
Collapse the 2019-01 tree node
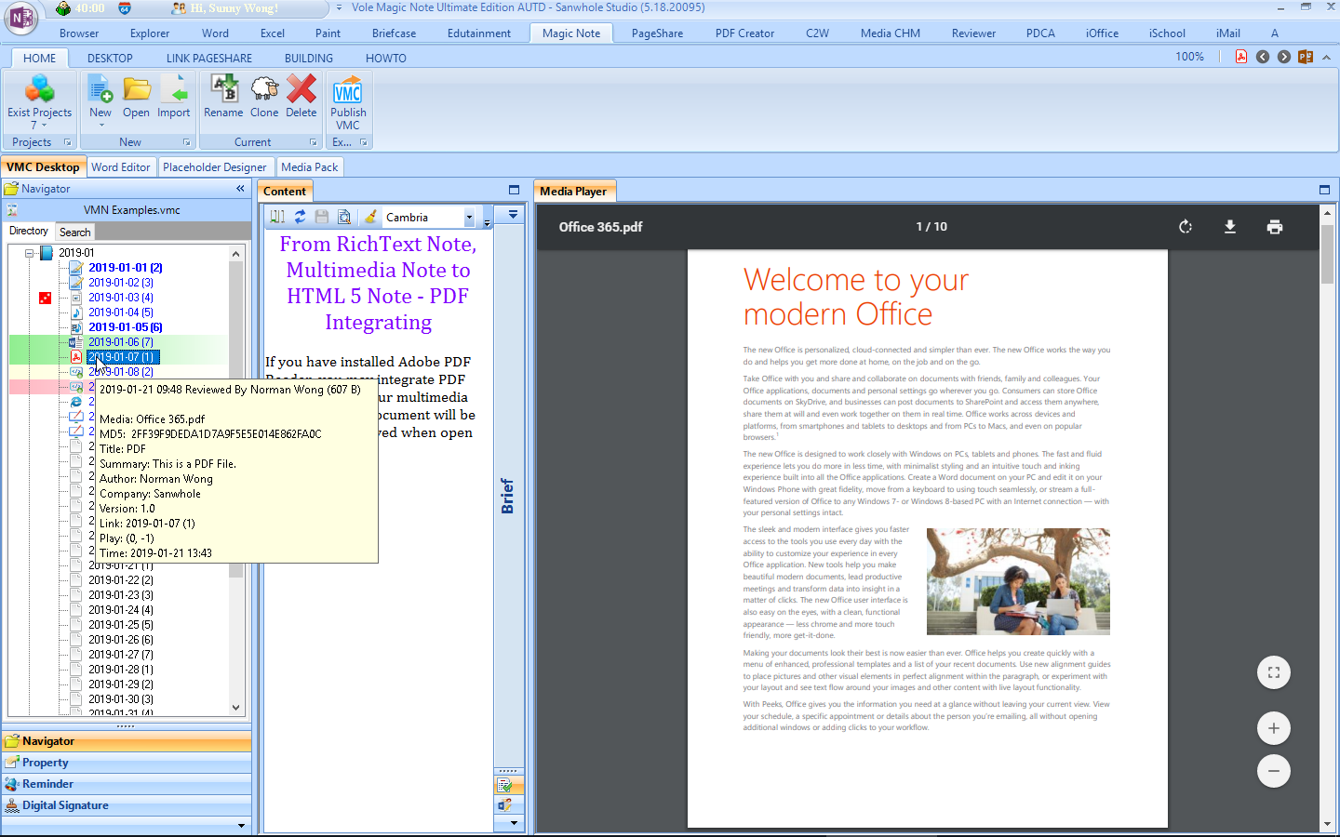30,253
